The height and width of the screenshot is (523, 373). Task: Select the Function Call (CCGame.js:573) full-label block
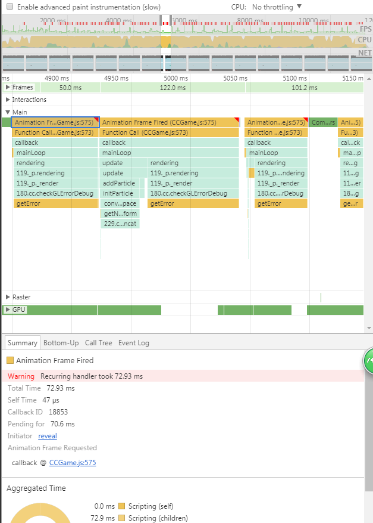point(170,132)
